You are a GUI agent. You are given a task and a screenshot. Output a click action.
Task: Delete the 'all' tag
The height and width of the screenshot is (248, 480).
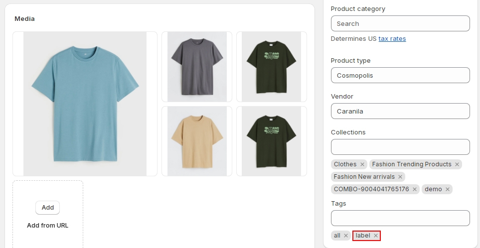tap(346, 236)
